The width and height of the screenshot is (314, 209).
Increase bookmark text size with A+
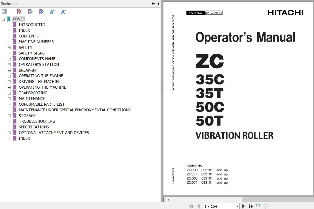[x=52, y=12]
